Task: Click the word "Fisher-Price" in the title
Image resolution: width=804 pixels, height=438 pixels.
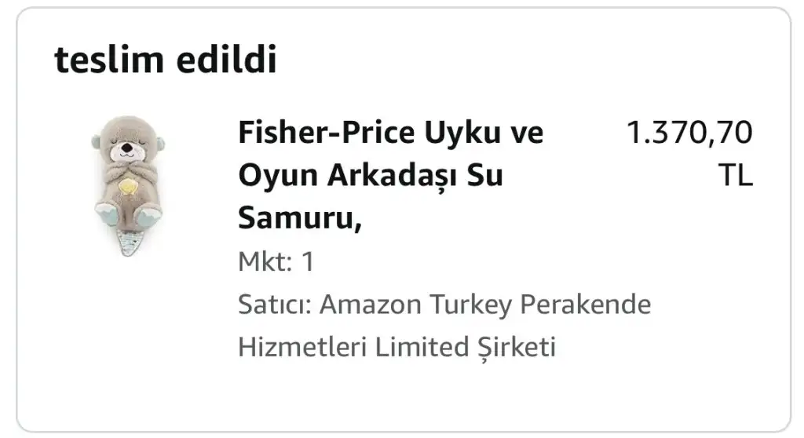Action: coord(325,133)
